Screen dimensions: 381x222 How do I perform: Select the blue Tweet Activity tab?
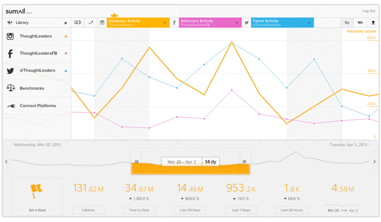pos(282,22)
